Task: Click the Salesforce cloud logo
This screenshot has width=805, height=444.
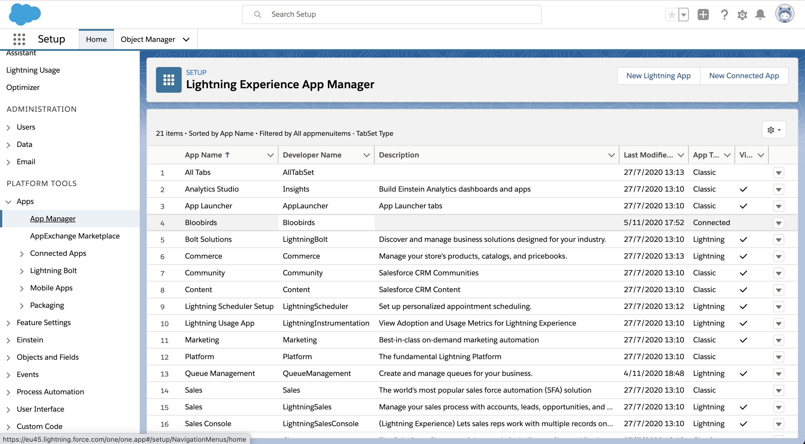Action: (25, 14)
